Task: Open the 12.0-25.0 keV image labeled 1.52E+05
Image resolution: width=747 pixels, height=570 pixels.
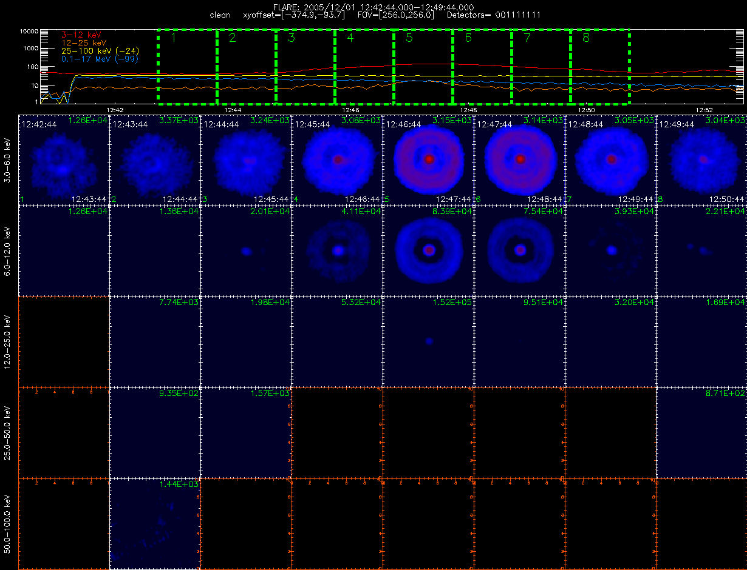Action: click(428, 341)
